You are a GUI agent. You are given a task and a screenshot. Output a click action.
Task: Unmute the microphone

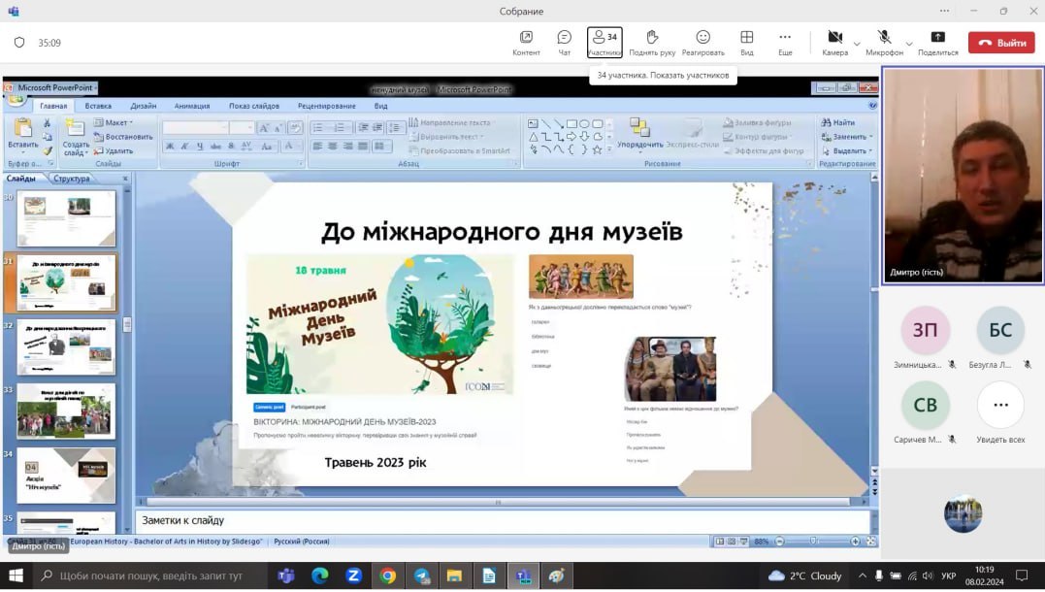pyautogui.click(x=884, y=42)
